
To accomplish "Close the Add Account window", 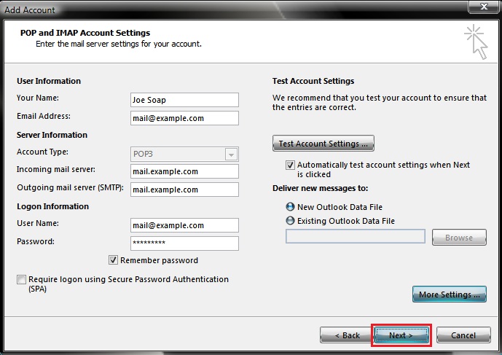I will (x=484, y=7).
